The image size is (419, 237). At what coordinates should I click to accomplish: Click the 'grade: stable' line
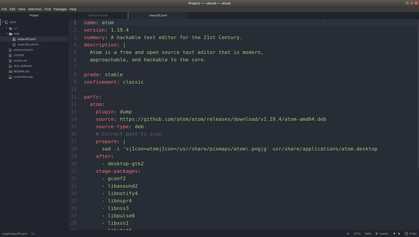[x=103, y=75]
